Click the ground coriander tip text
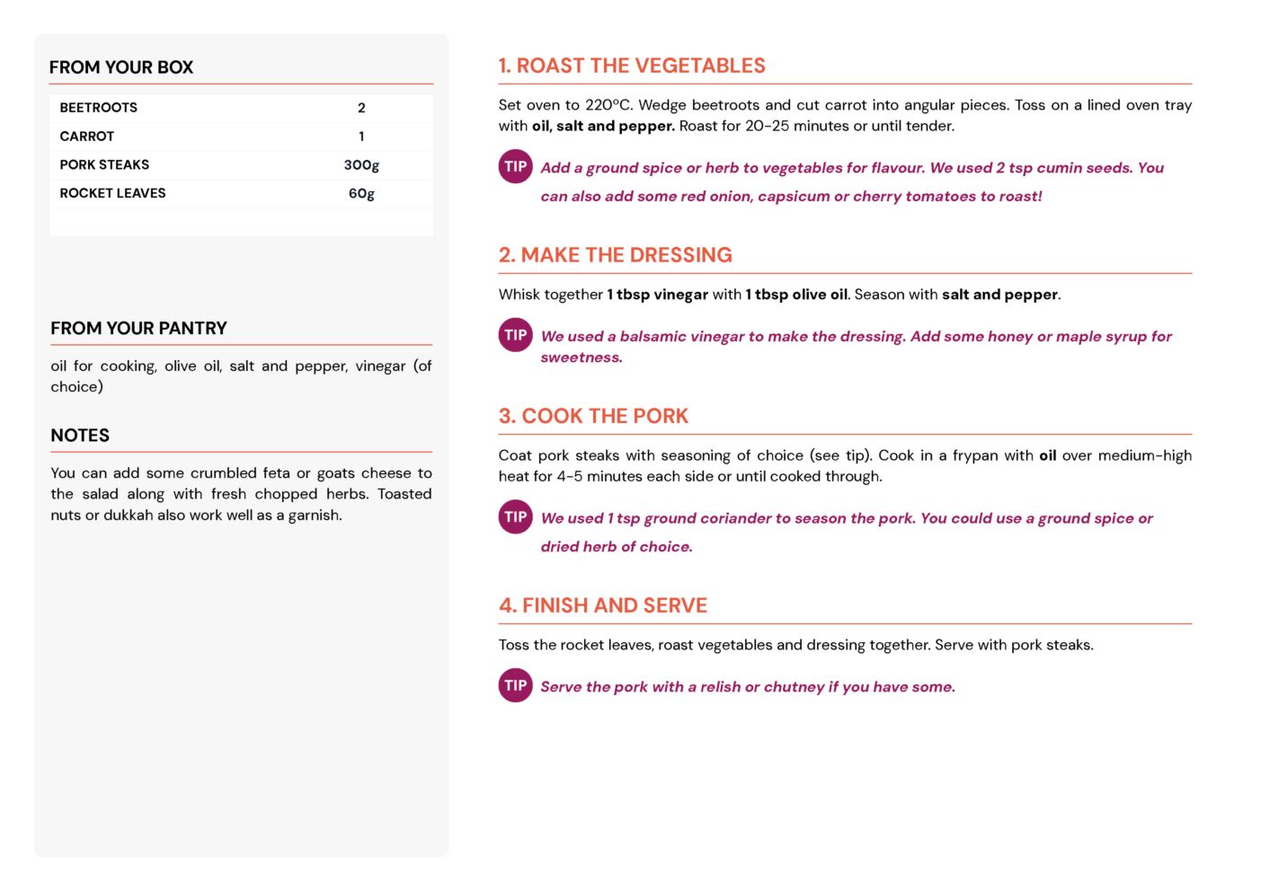The image size is (1261, 891). pos(847,532)
